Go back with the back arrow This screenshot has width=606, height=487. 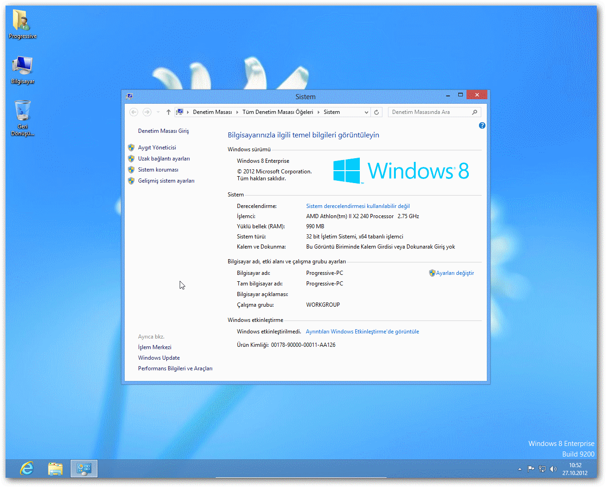[134, 112]
